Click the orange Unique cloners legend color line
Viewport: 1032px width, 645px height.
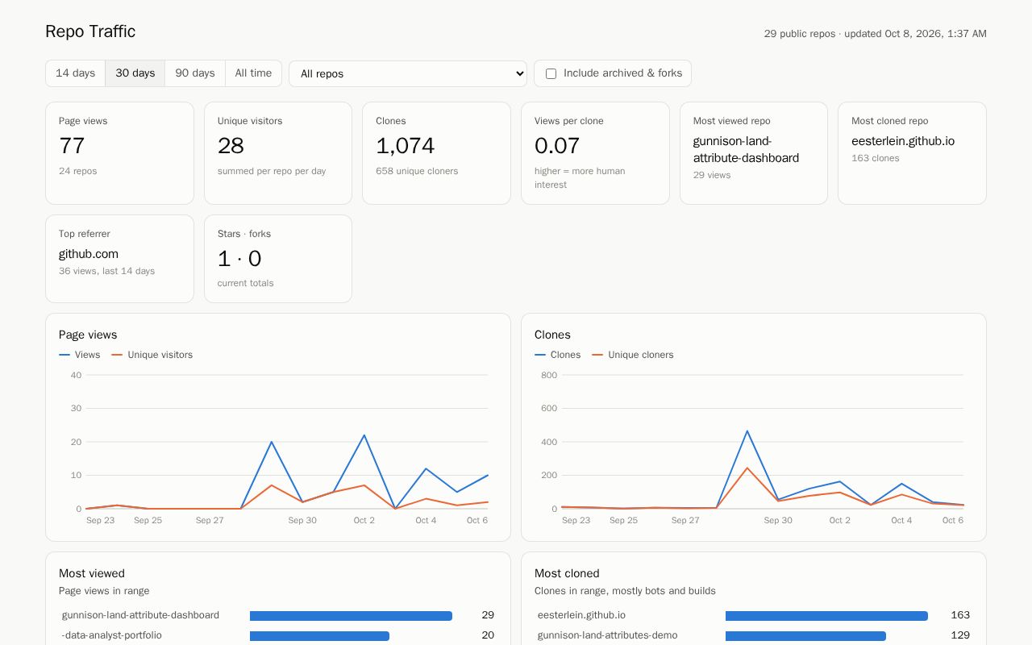pyautogui.click(x=597, y=355)
